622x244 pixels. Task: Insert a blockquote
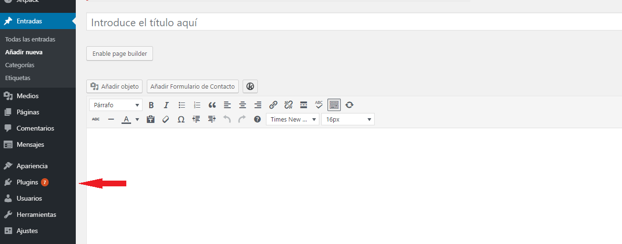(212, 105)
